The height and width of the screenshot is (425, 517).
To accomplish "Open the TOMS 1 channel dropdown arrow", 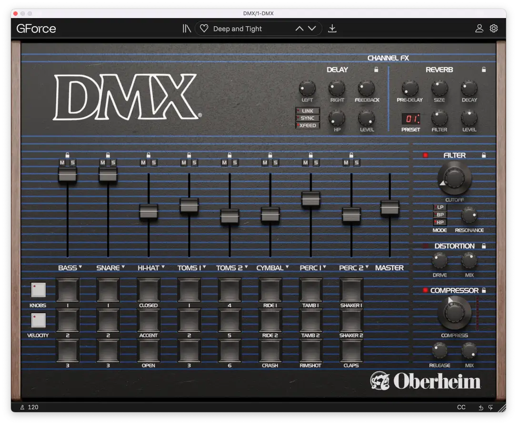I will coord(204,267).
